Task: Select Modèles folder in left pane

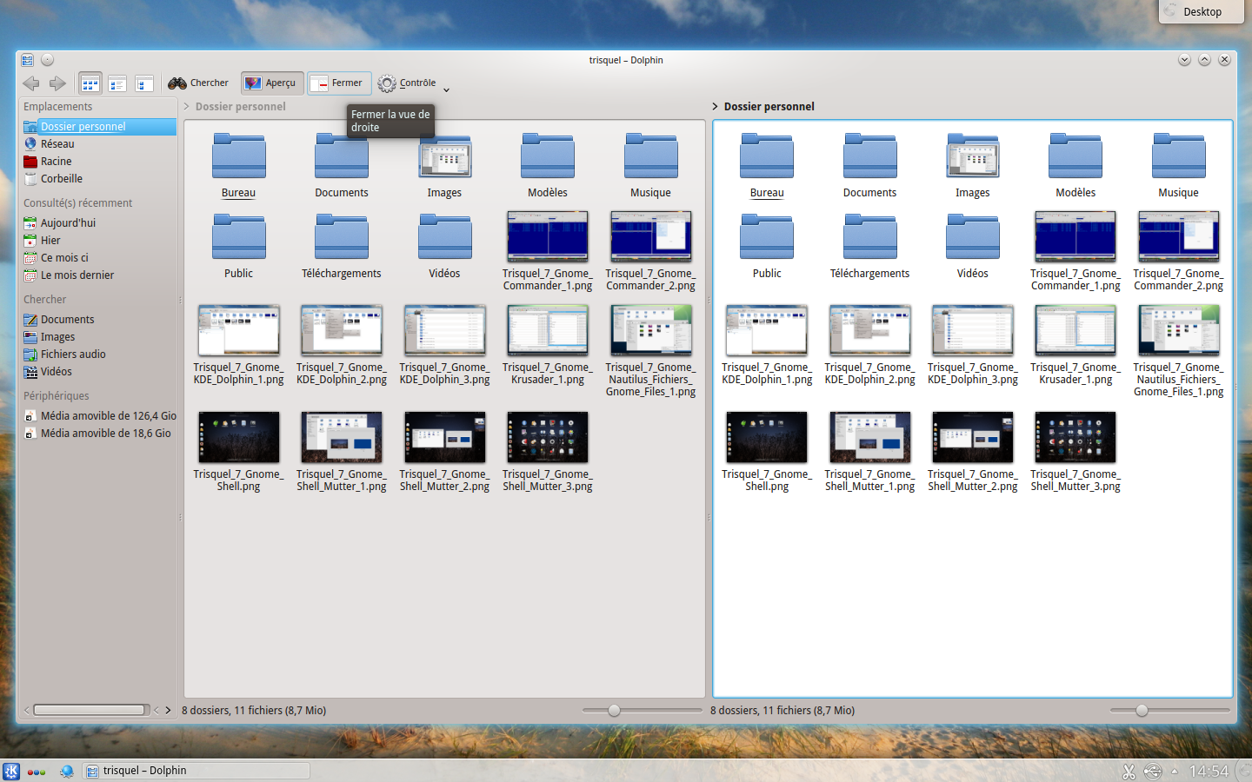Action: (548, 166)
